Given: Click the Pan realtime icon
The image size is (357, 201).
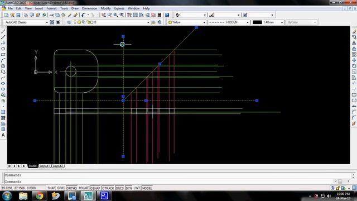Looking at the screenshot, I should [104, 15].
